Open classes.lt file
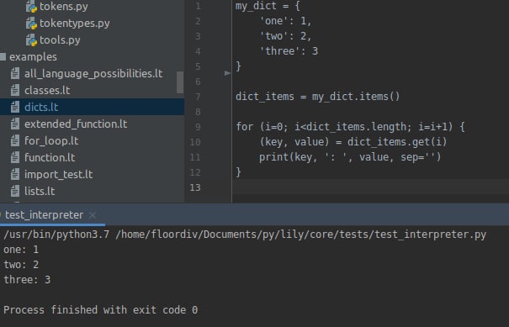The image size is (509, 327). click(47, 91)
